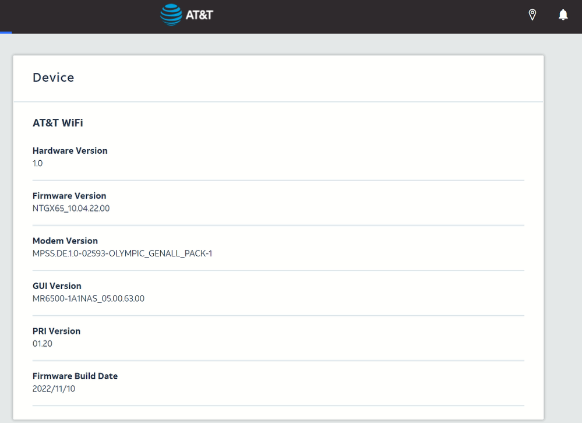Select the NTGX65_10.04.22.00 firmware value
This screenshot has height=423, width=582.
click(71, 208)
